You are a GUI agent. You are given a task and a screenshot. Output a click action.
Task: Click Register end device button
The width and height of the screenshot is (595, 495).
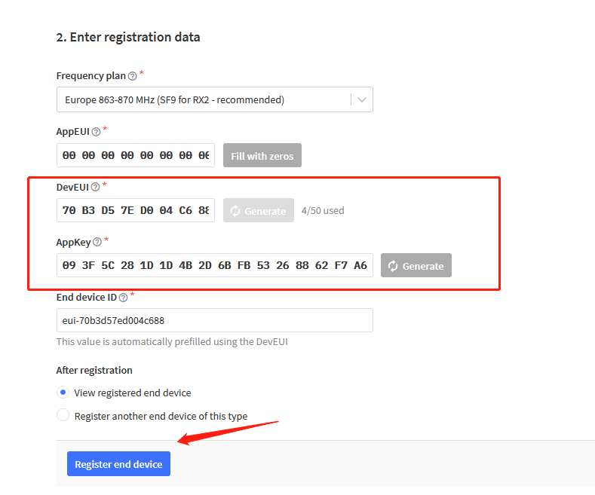[118, 464]
